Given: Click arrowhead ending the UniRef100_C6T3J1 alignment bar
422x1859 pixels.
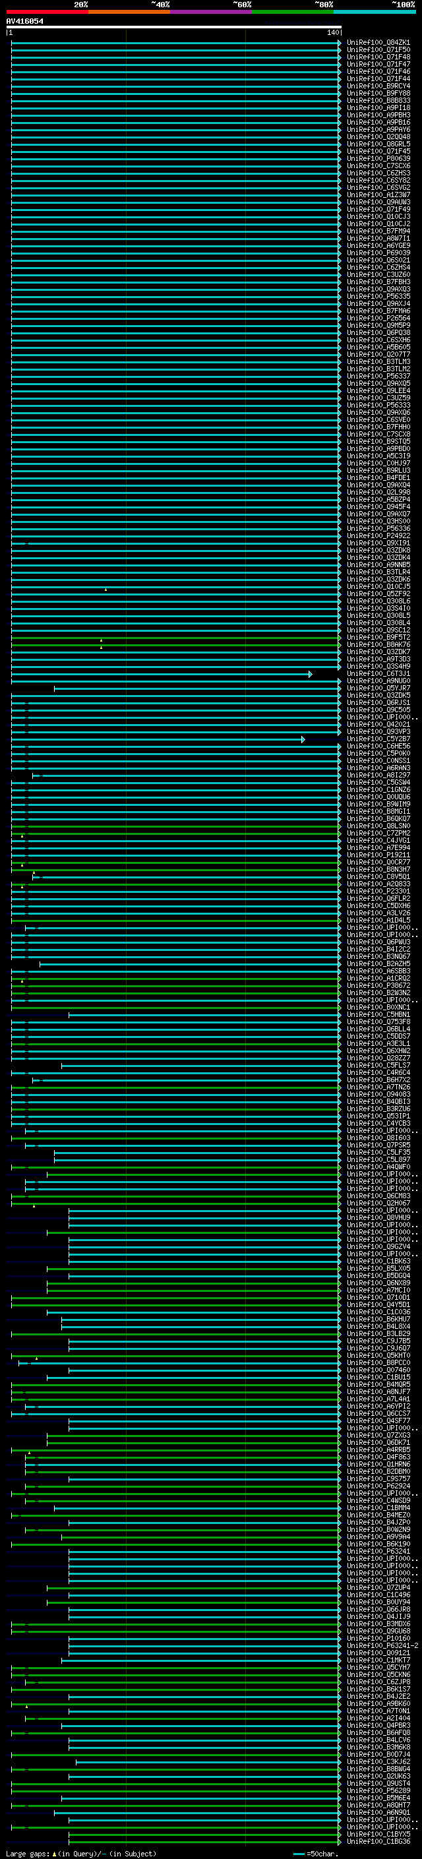Looking at the screenshot, I should (310, 674).
